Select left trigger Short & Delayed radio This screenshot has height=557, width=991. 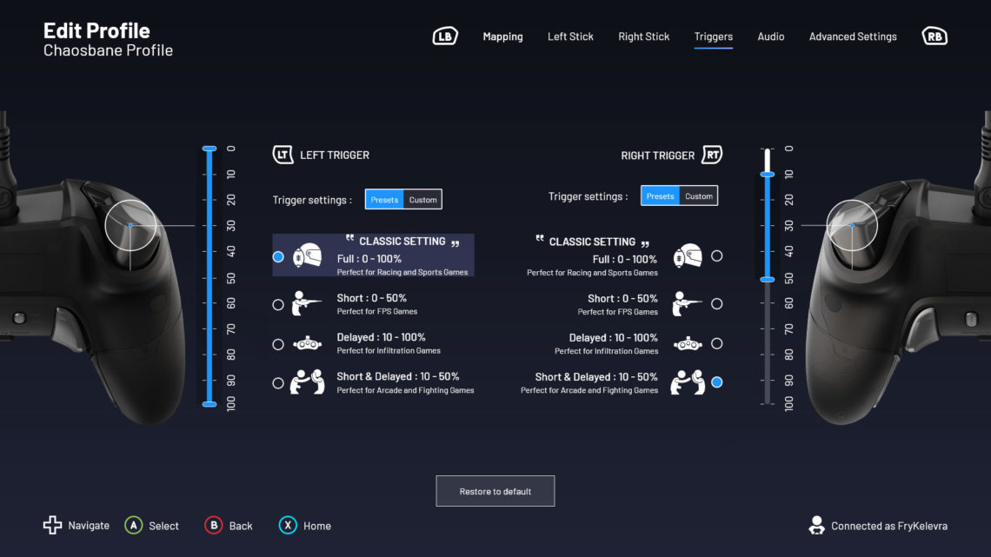pyautogui.click(x=278, y=382)
